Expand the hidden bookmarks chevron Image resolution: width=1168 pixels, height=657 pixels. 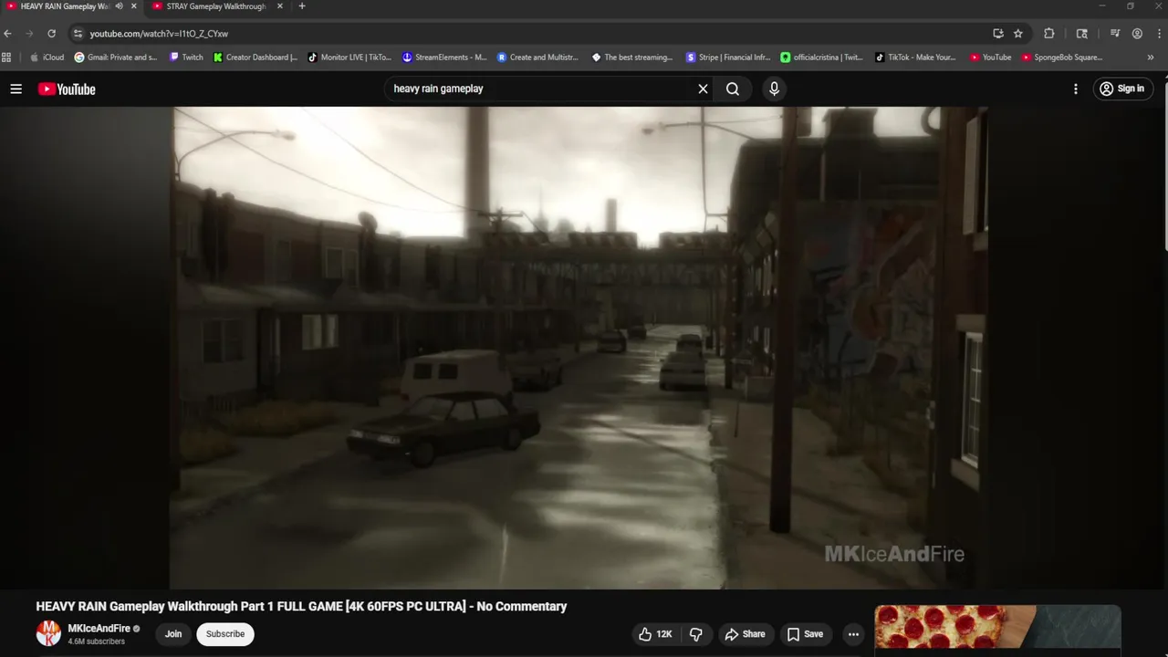[1150, 57]
